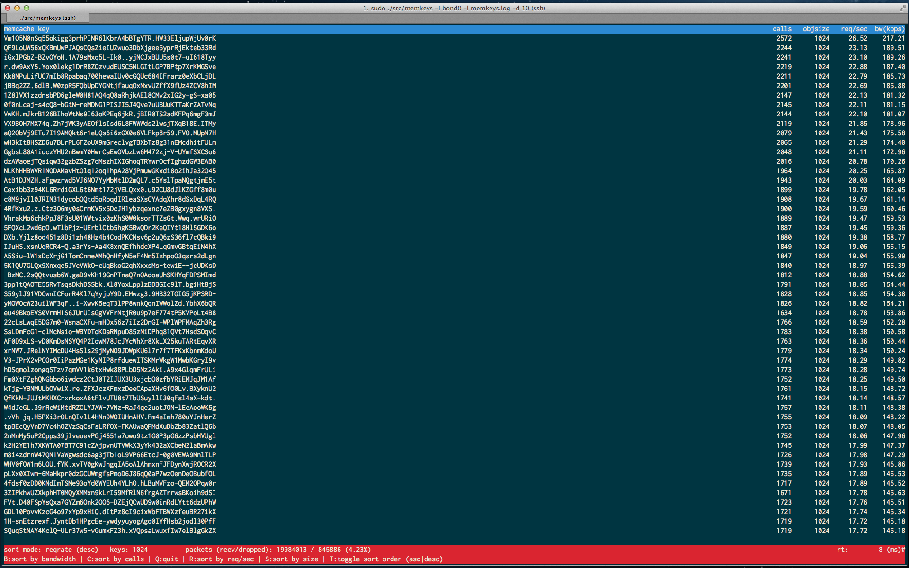This screenshot has width=909, height=568.
Task: Click the green zoom window button
Action: click(27, 8)
